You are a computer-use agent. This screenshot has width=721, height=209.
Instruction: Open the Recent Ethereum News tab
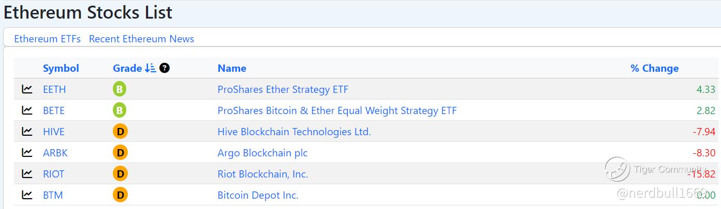point(141,39)
